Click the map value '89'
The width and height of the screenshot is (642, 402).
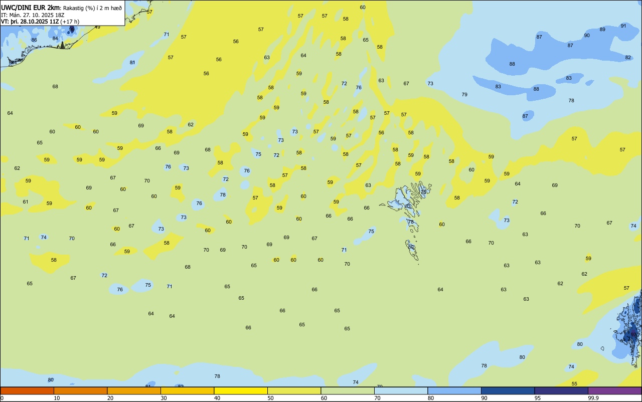click(602, 29)
